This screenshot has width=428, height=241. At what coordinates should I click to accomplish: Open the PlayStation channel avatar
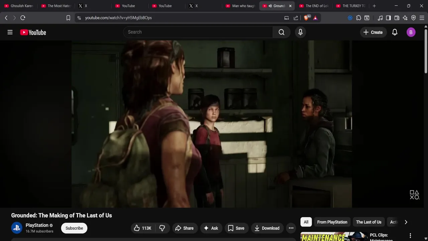tap(17, 228)
